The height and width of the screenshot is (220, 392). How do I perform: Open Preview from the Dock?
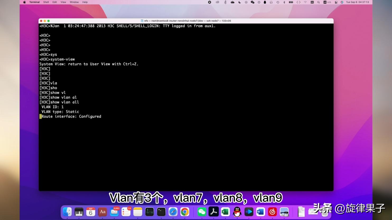coord(284,212)
